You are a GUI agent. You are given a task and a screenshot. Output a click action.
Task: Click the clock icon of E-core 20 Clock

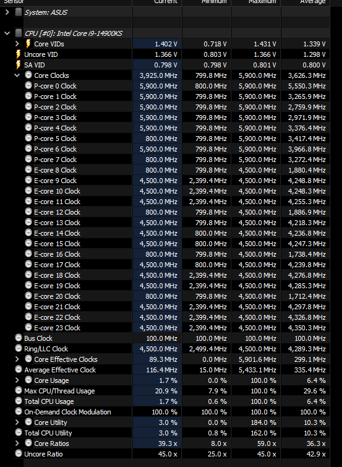click(x=28, y=296)
